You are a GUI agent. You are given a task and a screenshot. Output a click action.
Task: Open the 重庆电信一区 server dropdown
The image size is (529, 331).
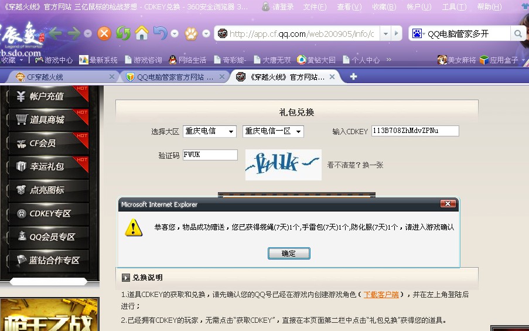(x=273, y=131)
